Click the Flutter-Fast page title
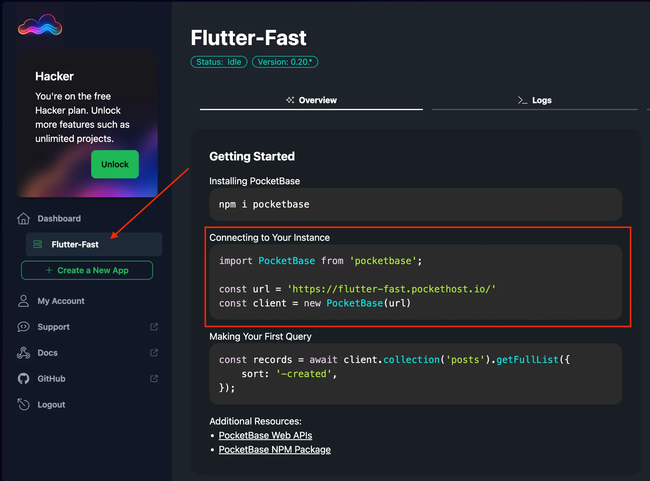Image resolution: width=650 pixels, height=481 pixels. click(249, 38)
